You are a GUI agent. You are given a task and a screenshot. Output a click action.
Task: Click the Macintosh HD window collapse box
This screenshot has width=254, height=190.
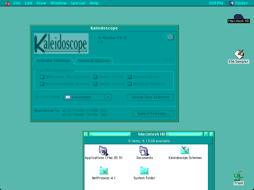[x=211, y=134]
